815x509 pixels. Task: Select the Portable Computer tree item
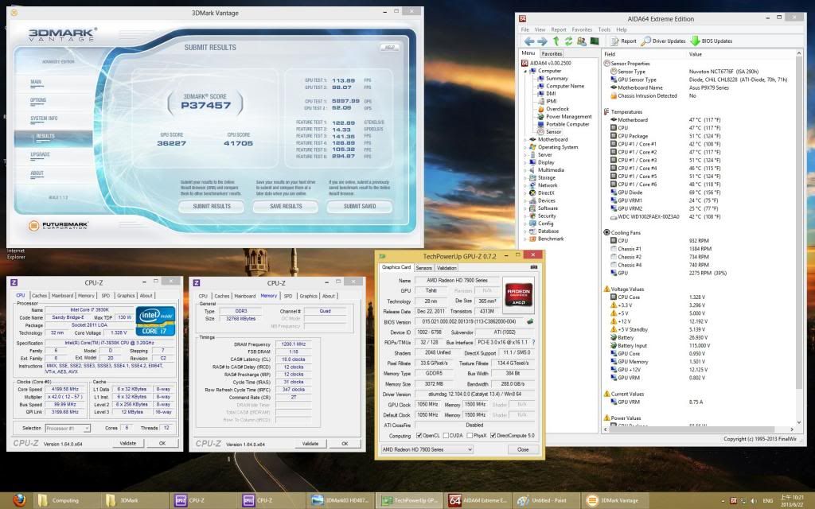point(567,124)
